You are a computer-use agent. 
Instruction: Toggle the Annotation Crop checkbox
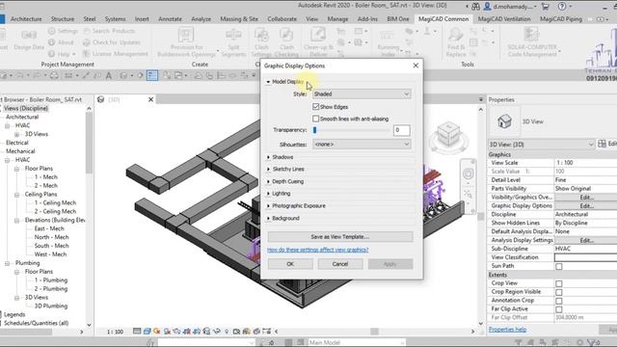(559, 301)
